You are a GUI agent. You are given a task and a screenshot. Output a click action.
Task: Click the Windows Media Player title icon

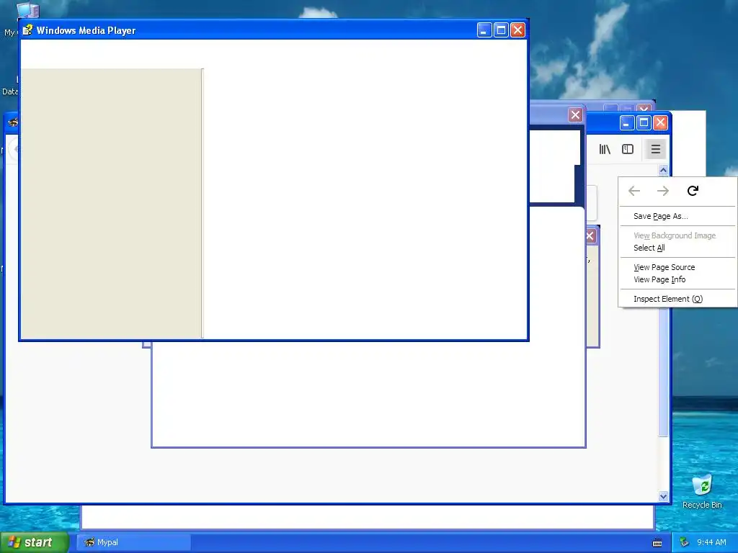tap(28, 30)
